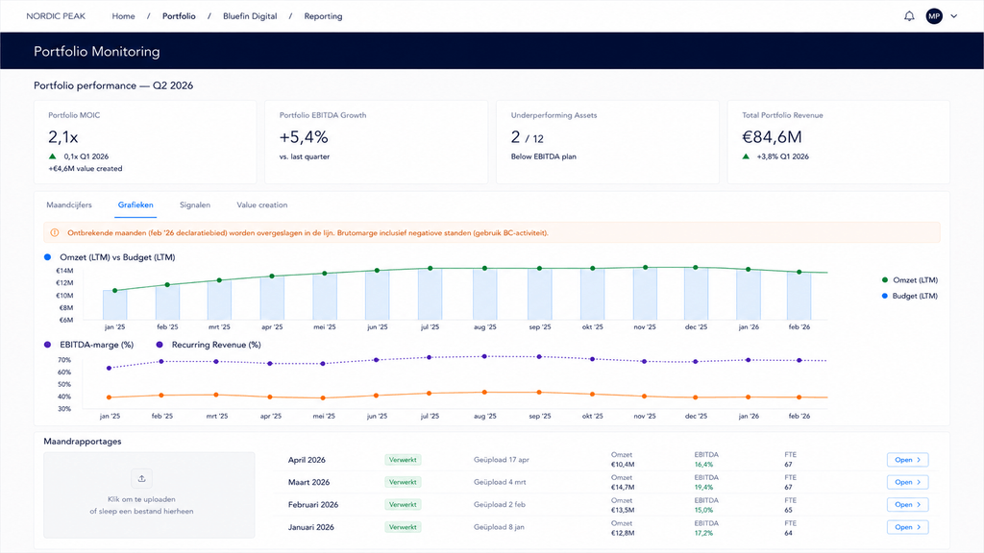Viewport: 984px width, 553px height.
Task: Click the nov '25 Omzet data point
Action: 645,268
